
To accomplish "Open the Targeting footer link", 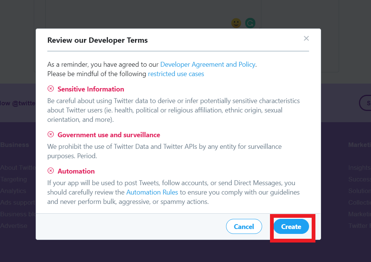I will tap(14, 179).
